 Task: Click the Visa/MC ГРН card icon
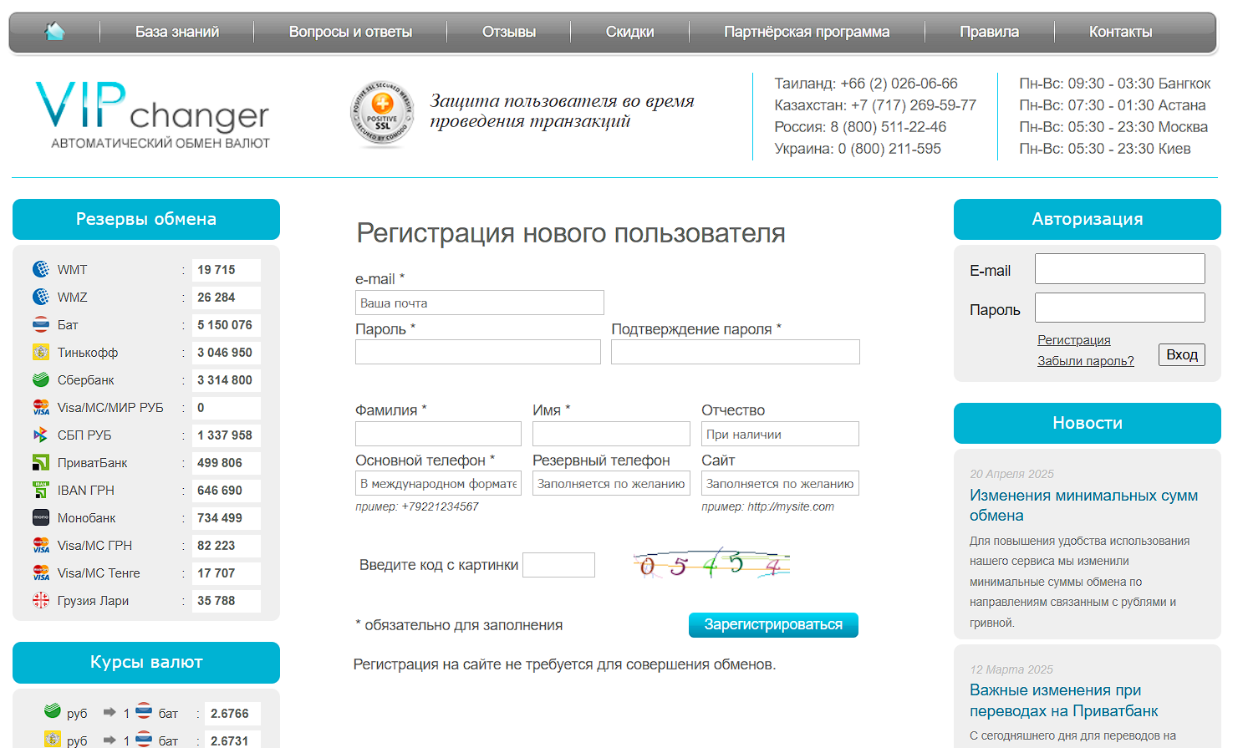click(41, 545)
